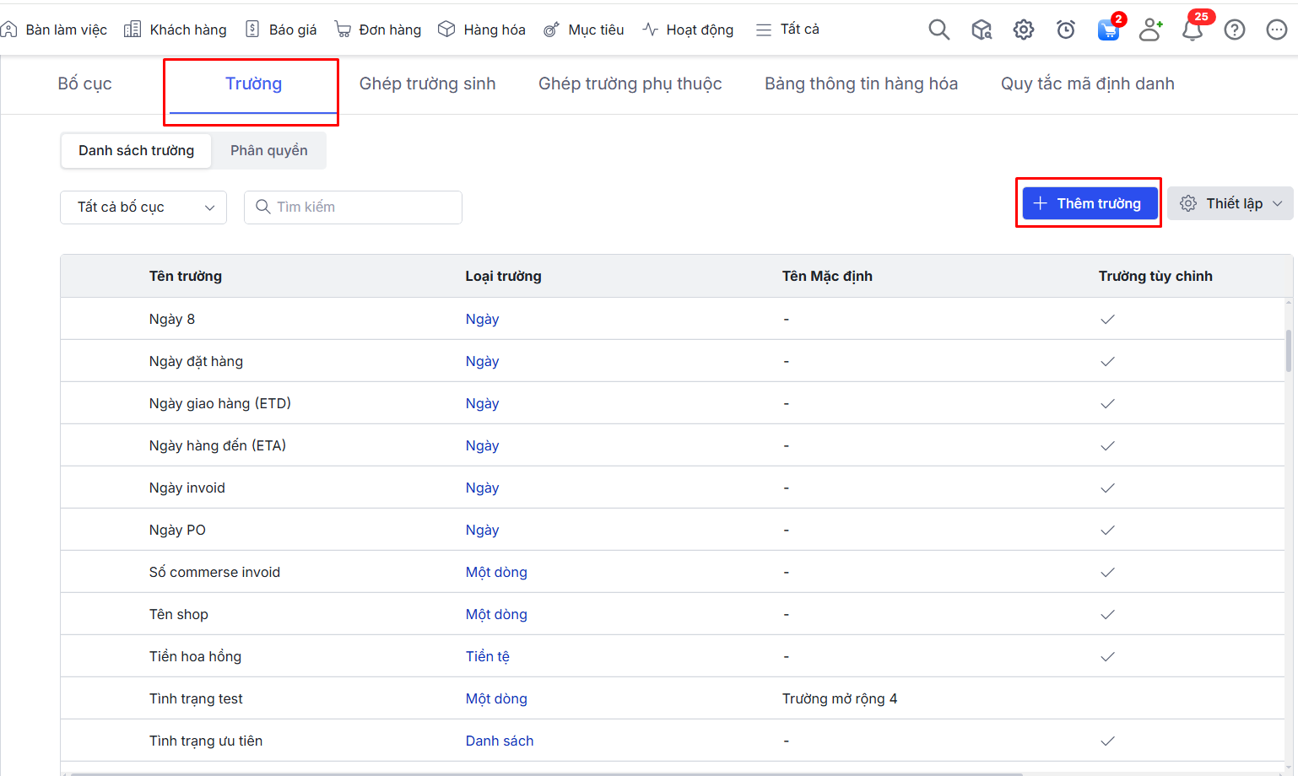1298x776 pixels.
Task: Click the search magnifier icon in top bar
Action: 938,30
